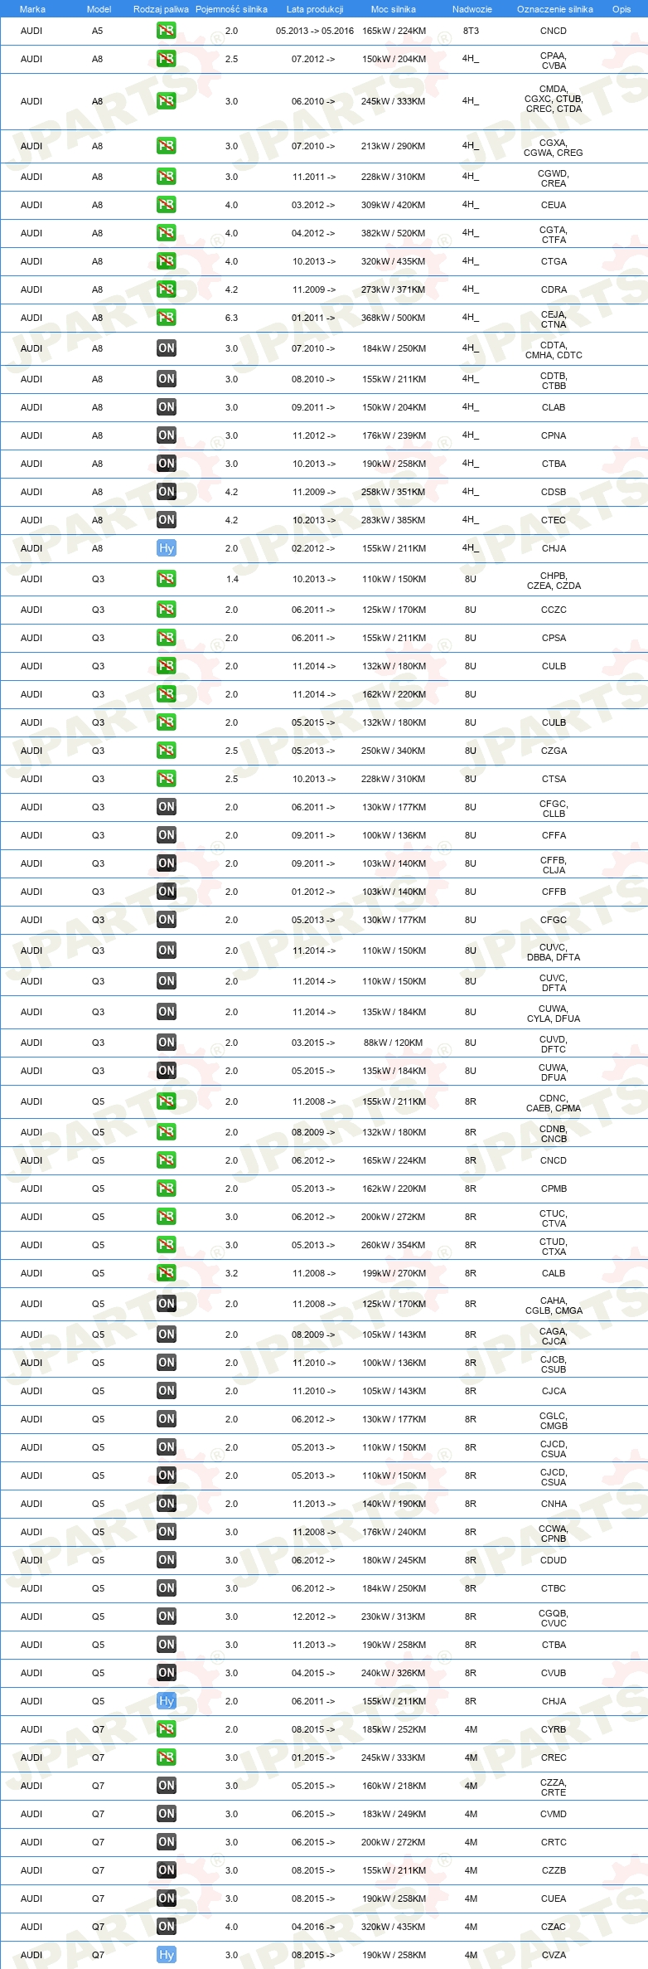Select the power cell '88kW / 120KM'
The image size is (648, 1969).
(x=394, y=1043)
